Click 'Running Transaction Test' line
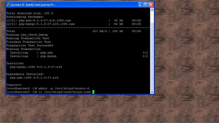Image resolution: width=219 pixels, height=123 pixels. click(x=28, y=38)
